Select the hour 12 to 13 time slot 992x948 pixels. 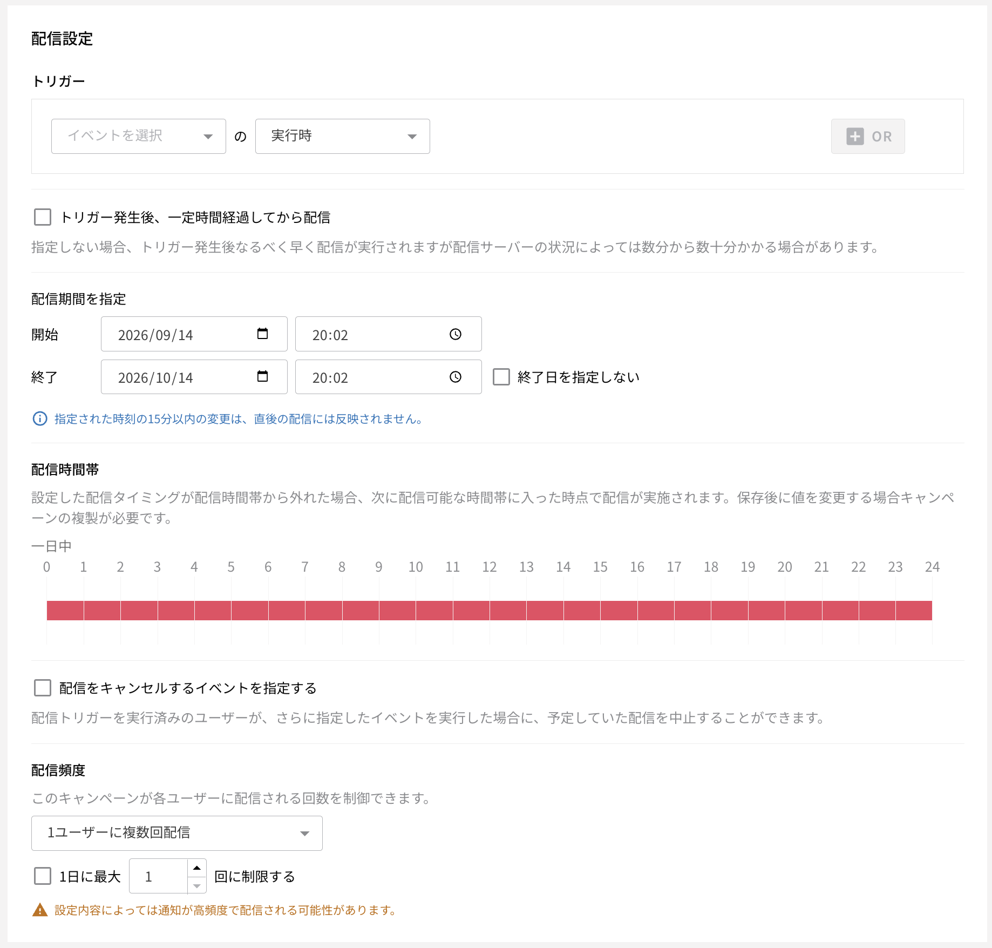[508, 611]
